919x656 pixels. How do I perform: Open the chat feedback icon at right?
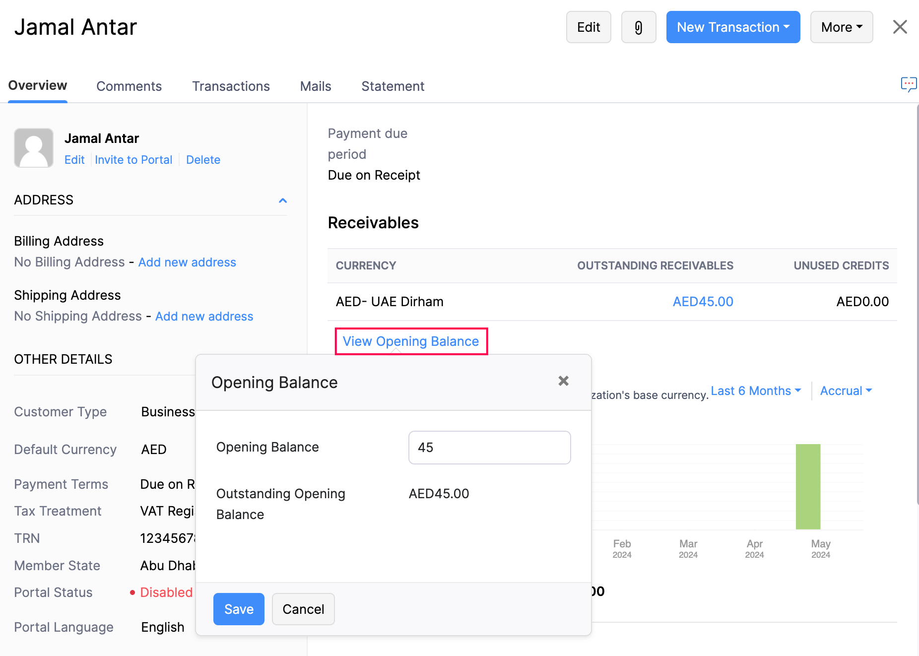(908, 84)
